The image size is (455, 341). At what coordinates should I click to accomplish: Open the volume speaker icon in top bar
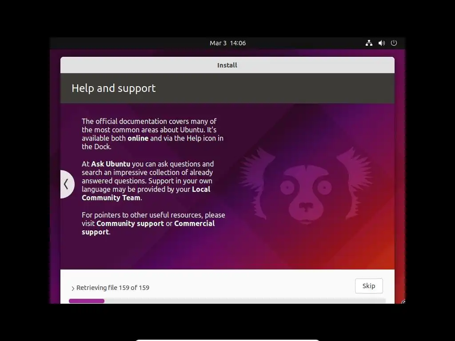coord(382,43)
